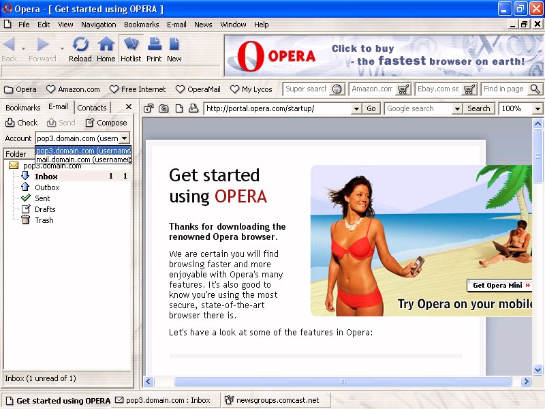Switch to newsgroups.comcast.net window tab
This screenshot has width=545, height=409.
277,400
